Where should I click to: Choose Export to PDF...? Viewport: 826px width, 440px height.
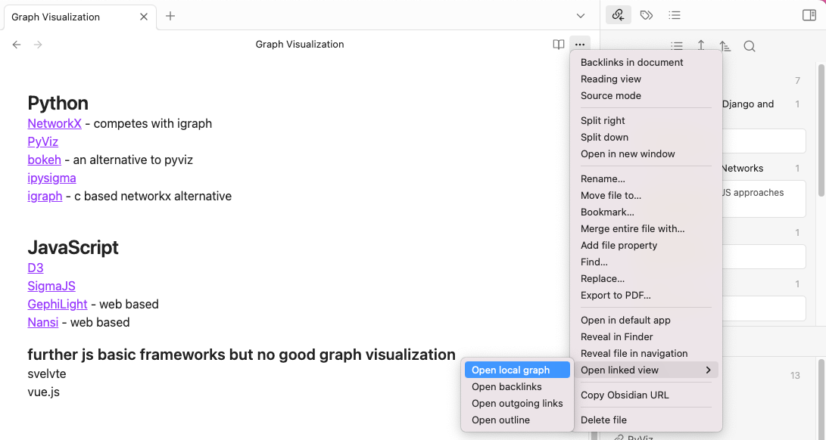tap(646, 296)
